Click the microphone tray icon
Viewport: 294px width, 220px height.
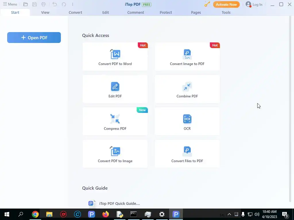[x=243, y=214]
